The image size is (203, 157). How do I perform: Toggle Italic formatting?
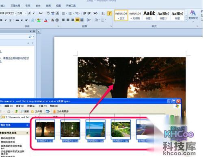pos(6,20)
